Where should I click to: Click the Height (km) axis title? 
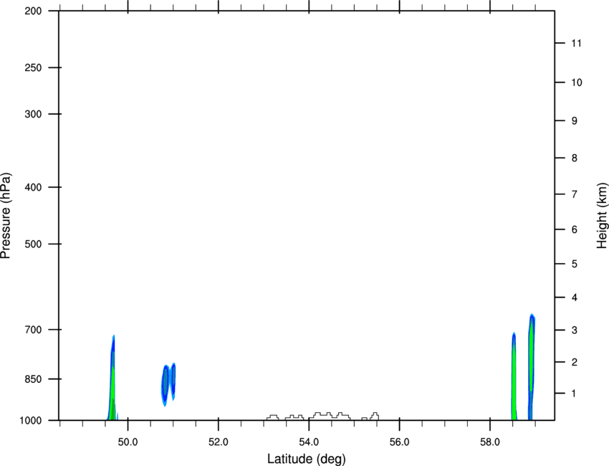click(x=602, y=215)
